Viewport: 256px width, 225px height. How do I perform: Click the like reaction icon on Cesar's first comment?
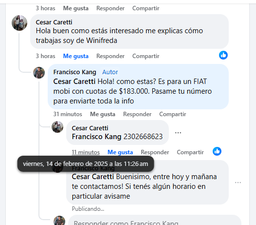[223, 55]
